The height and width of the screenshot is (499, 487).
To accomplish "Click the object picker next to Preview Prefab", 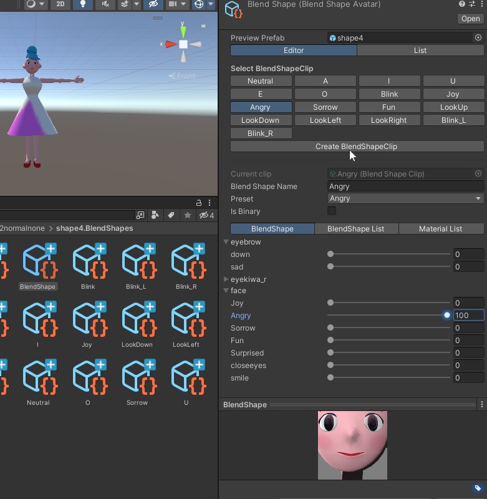I will 478,37.
